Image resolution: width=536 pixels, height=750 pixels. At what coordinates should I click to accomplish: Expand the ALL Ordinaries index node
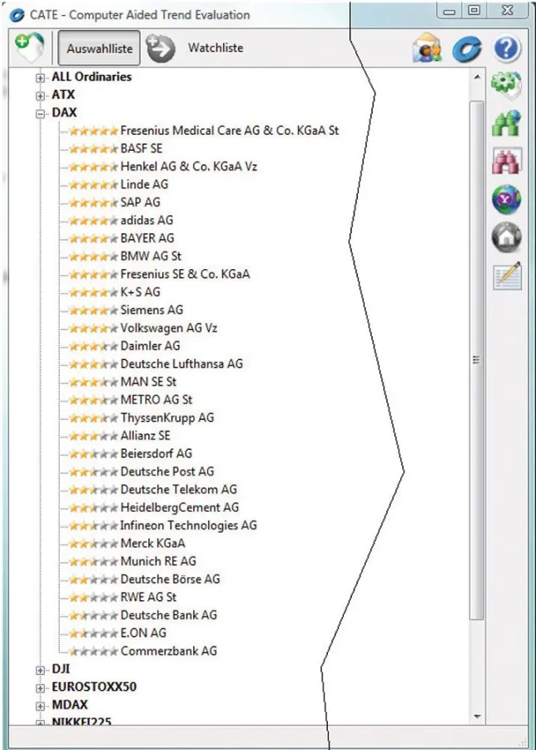(x=41, y=78)
